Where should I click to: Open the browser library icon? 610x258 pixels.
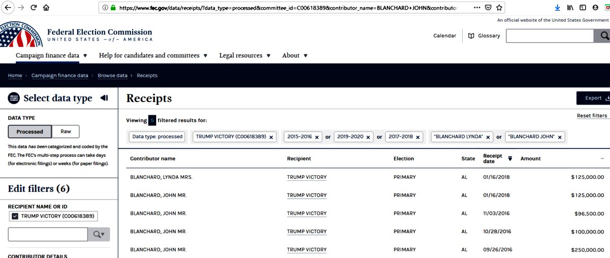coord(570,8)
